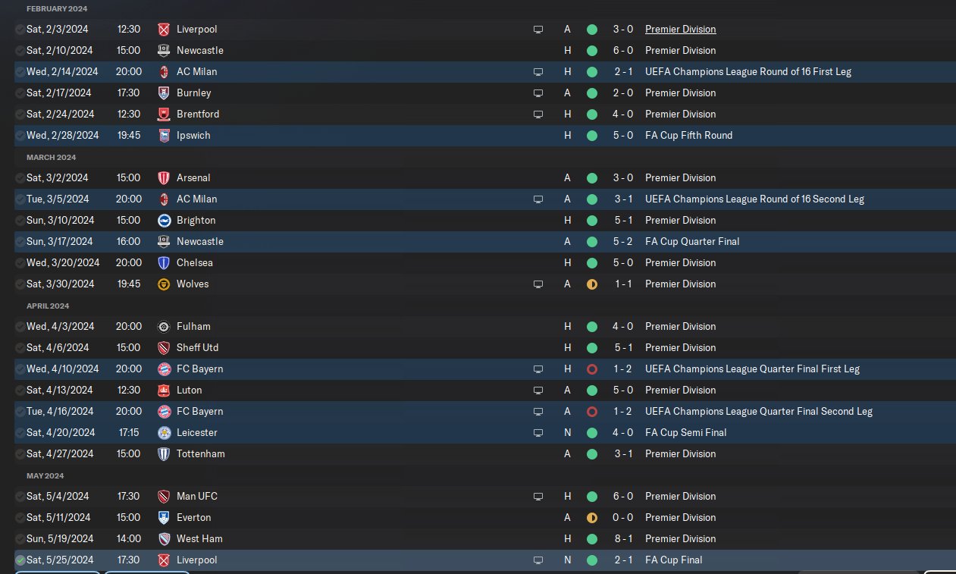Click the Burnley club badge

[x=163, y=93]
